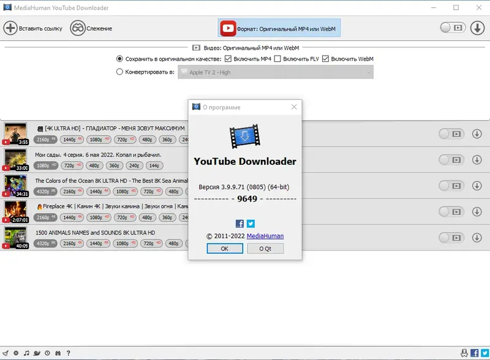
Task: Open the Twitter icon in the About dialog
Action: [251, 224]
